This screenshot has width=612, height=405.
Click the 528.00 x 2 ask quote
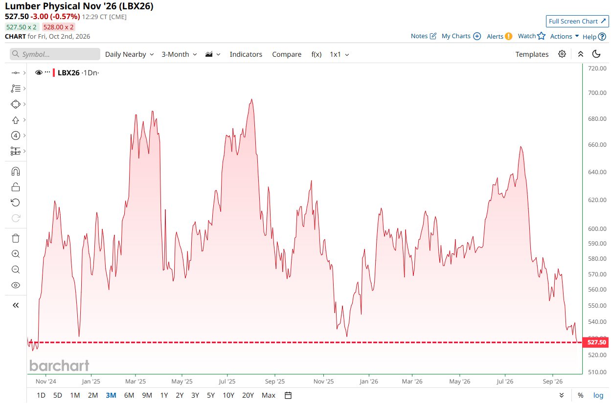58,27
